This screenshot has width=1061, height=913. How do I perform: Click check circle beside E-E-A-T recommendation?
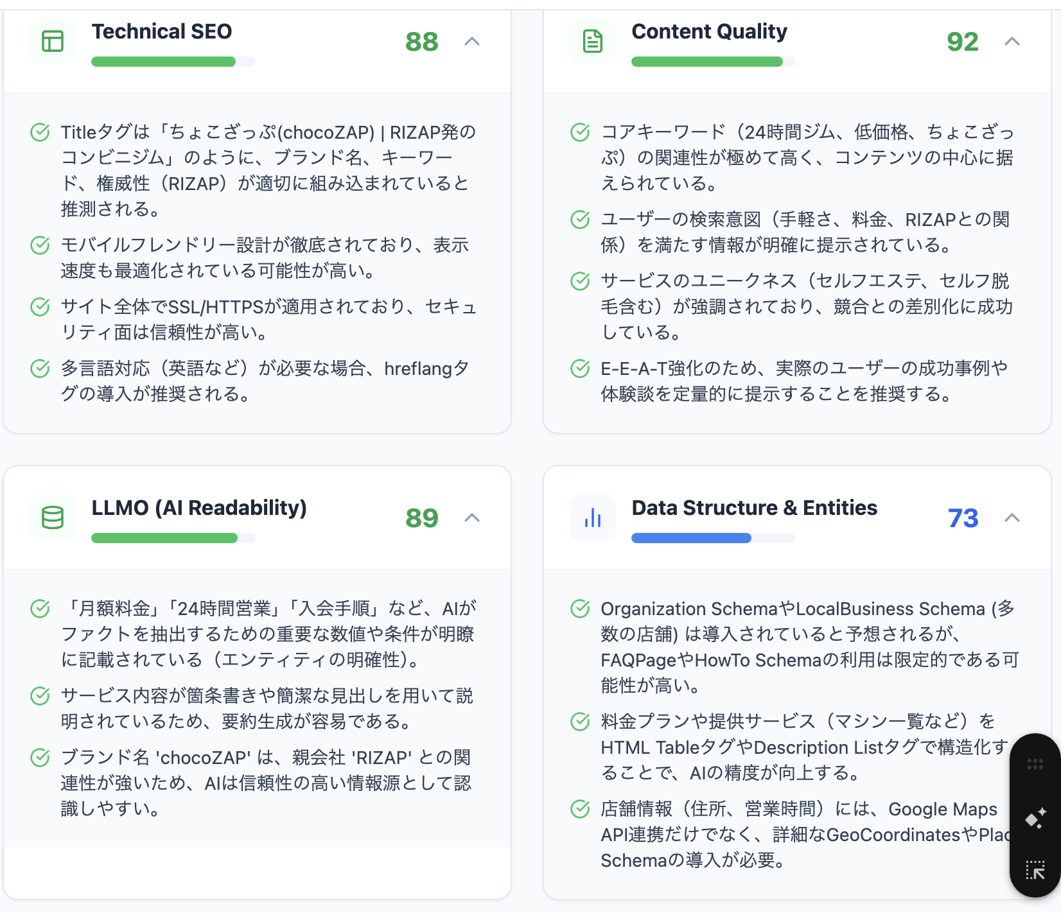[580, 369]
